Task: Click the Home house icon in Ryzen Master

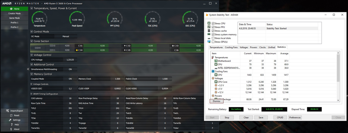Action: click(x=11, y=9)
